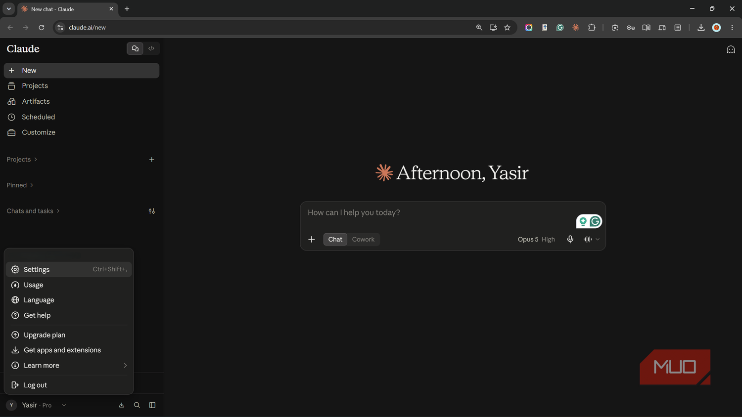Open the Scheduled section
Screen dimensions: 742x417
coord(82,117)
